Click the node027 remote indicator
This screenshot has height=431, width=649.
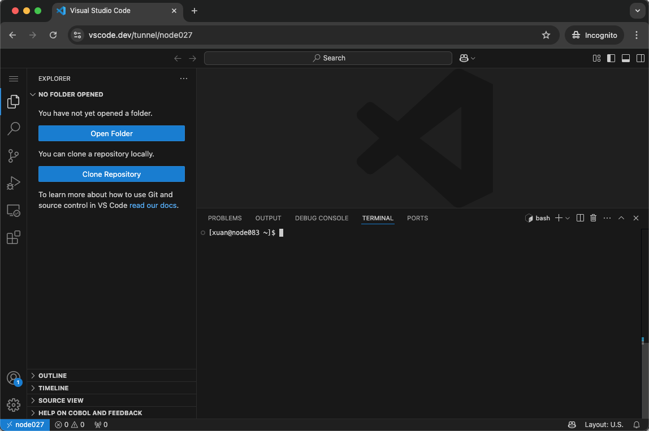coord(25,425)
